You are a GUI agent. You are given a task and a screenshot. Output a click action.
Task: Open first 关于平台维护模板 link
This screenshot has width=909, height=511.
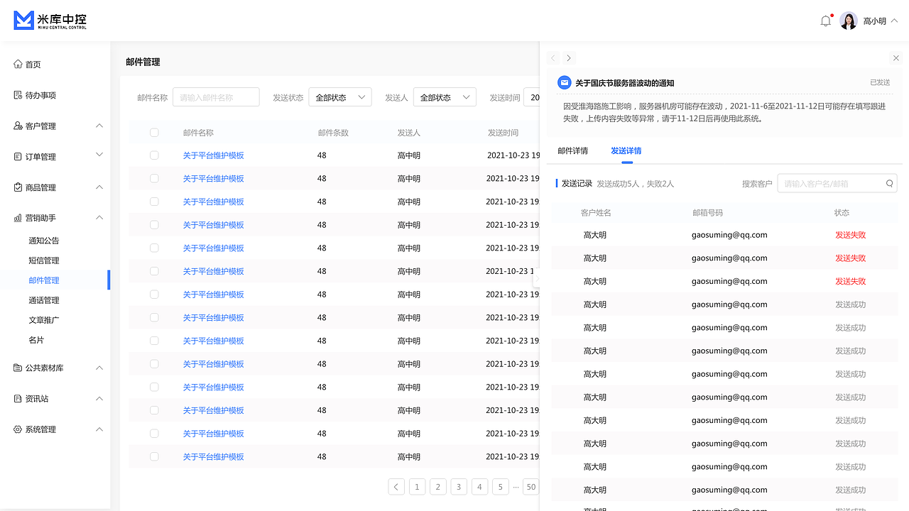tap(213, 155)
